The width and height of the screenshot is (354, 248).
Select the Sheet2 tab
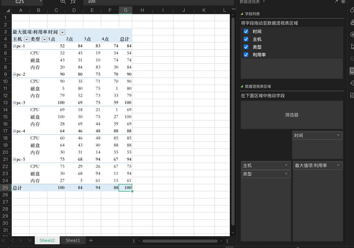tap(47, 241)
